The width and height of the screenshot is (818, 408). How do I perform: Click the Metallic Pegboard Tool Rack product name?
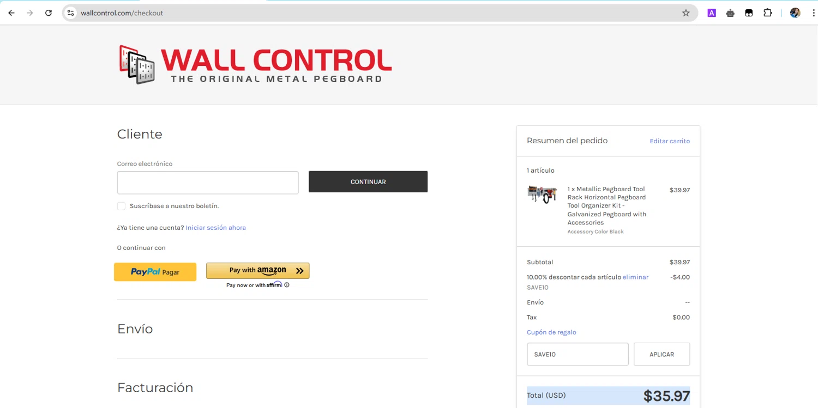[606, 206]
